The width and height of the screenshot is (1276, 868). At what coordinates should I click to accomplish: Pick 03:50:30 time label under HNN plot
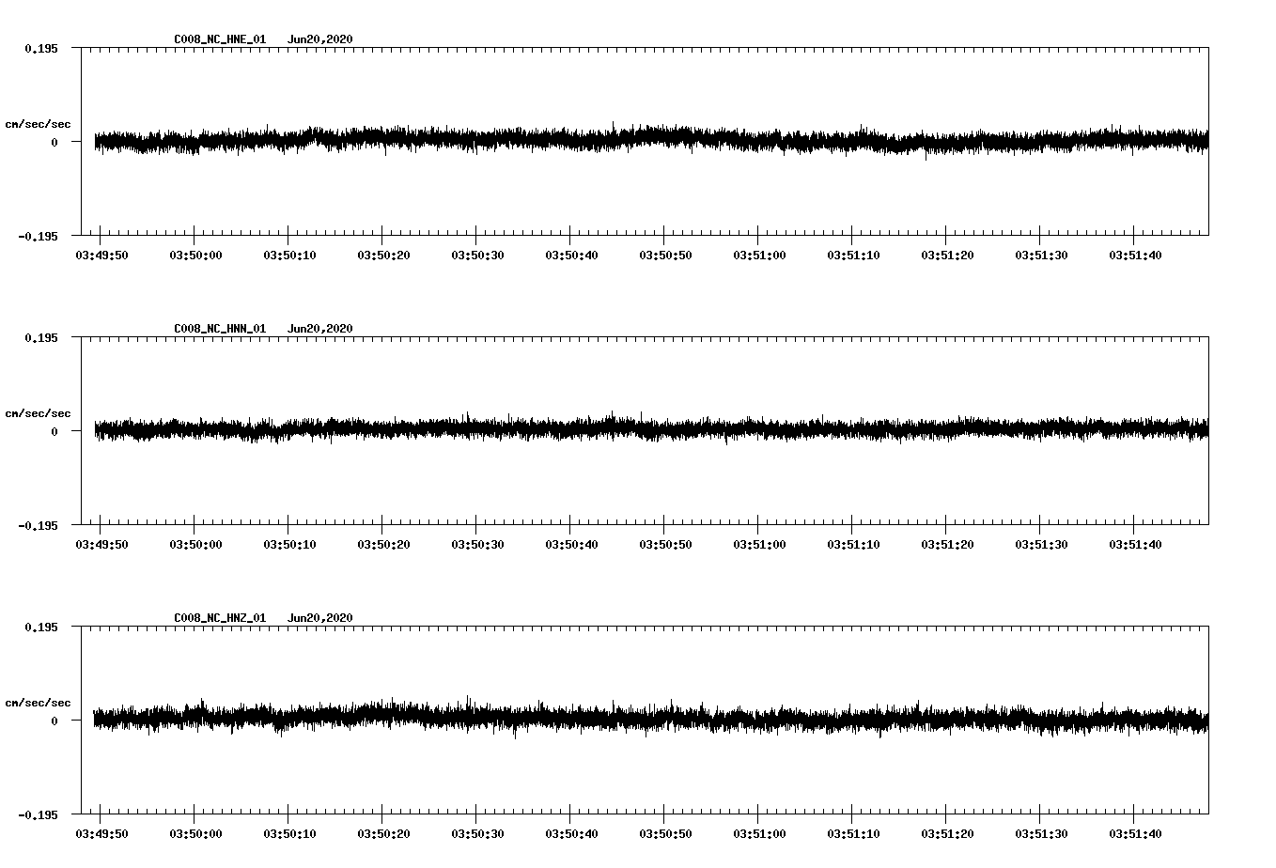coord(477,545)
